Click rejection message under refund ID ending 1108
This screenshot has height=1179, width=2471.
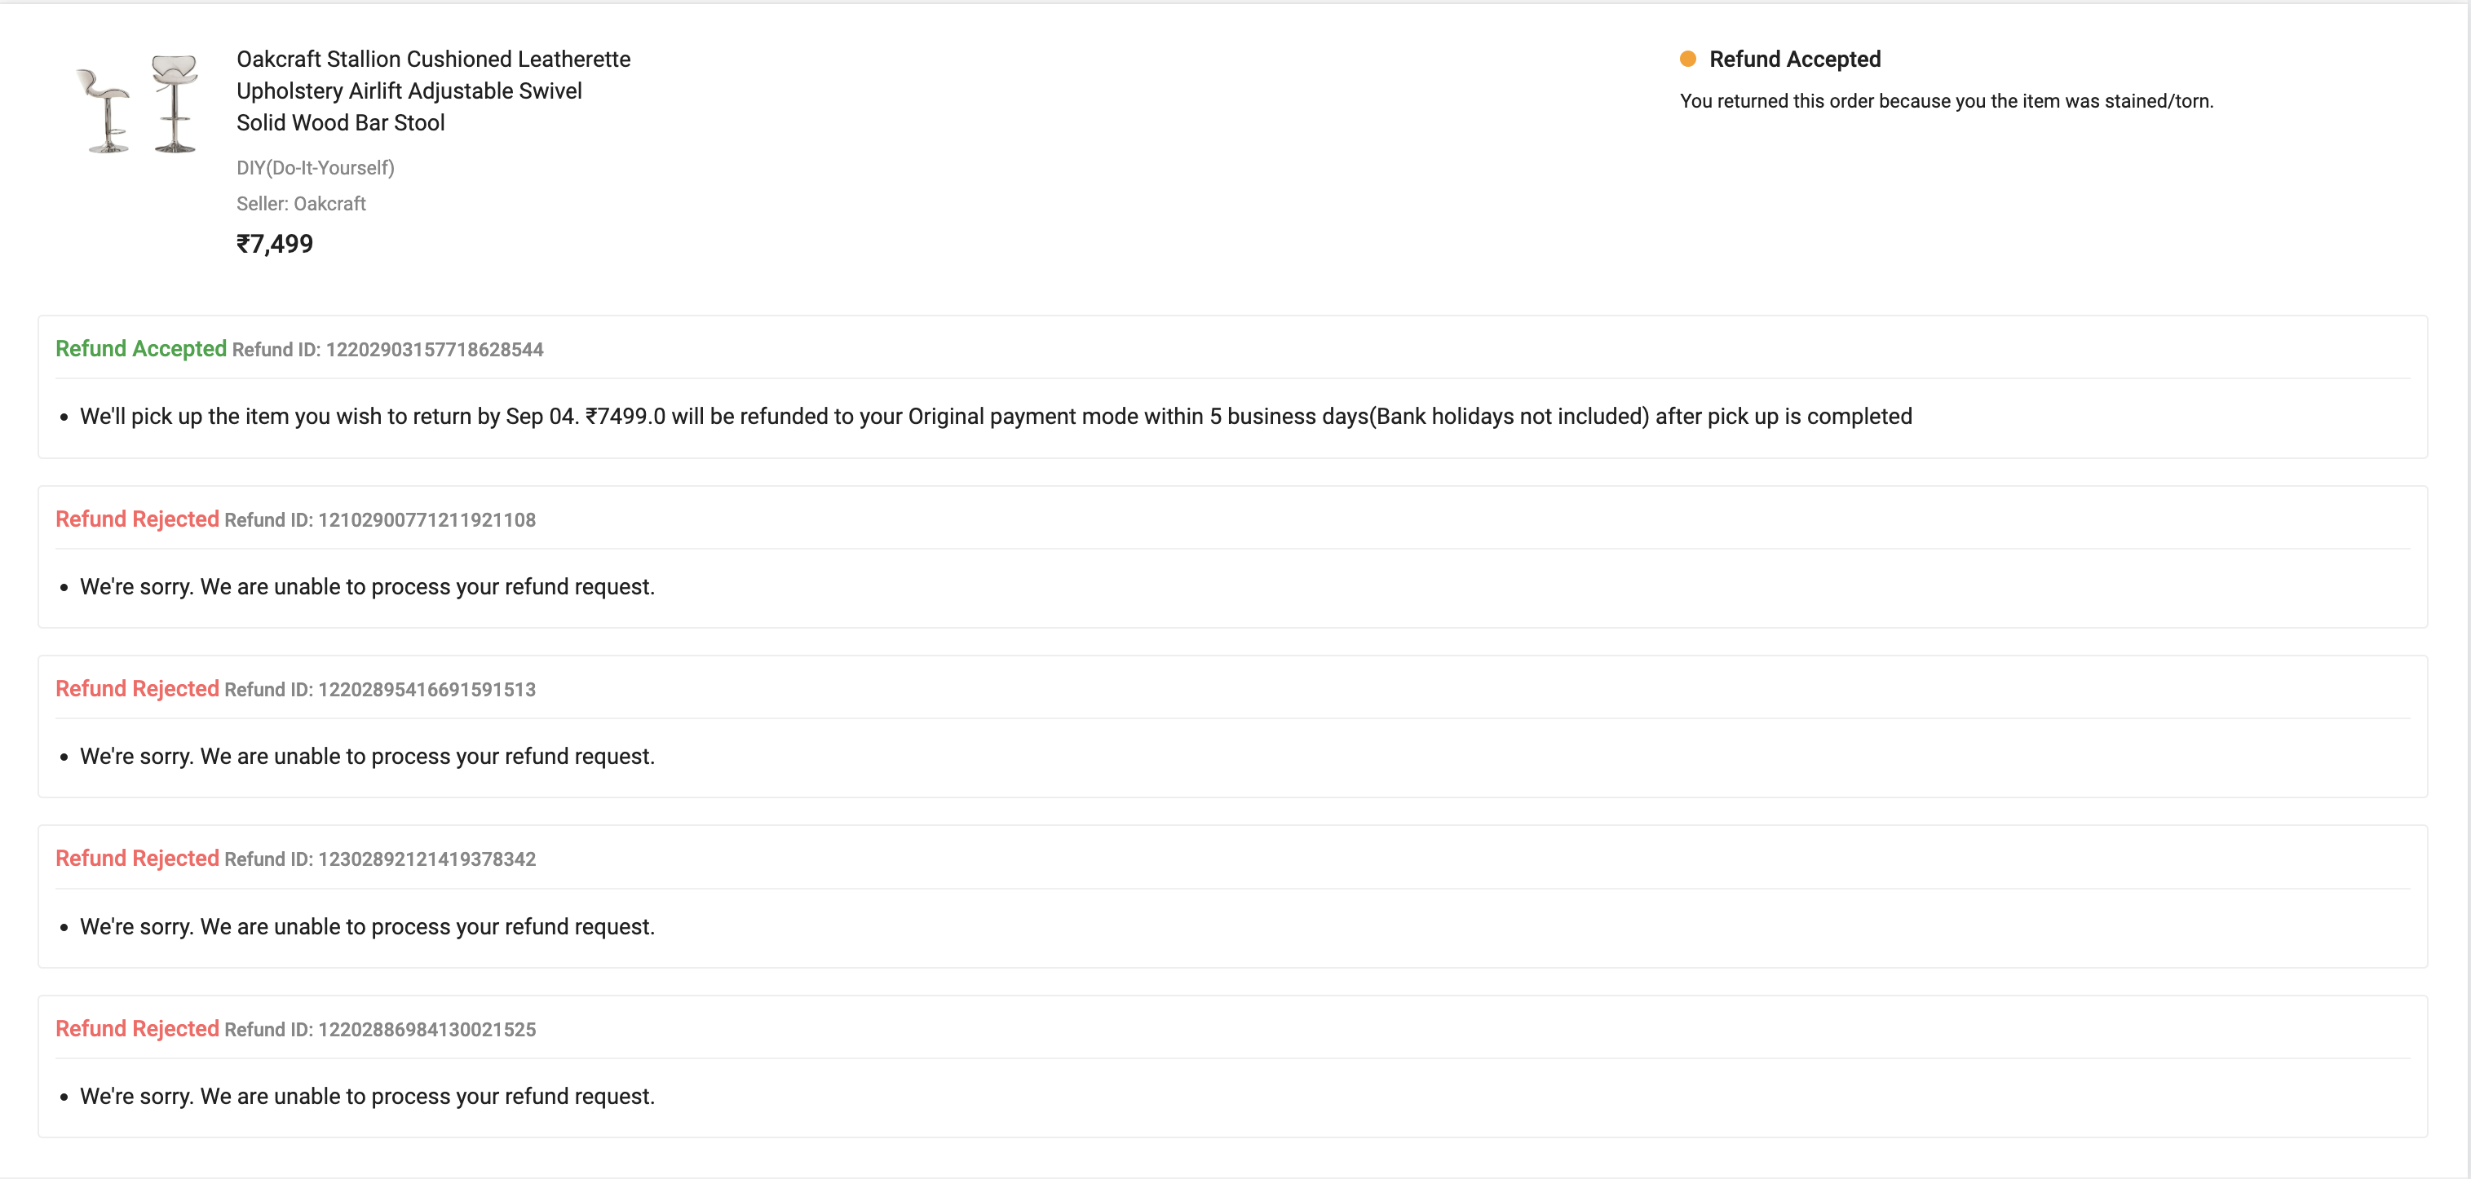click(x=366, y=587)
